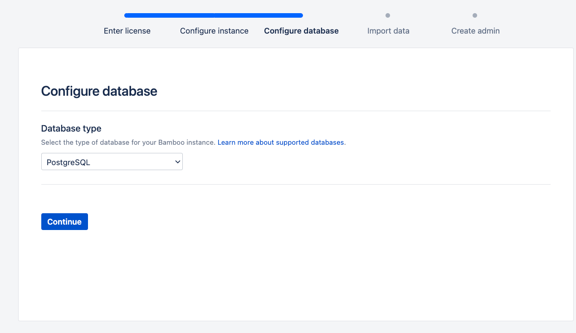Click the Database type field label

(x=71, y=128)
